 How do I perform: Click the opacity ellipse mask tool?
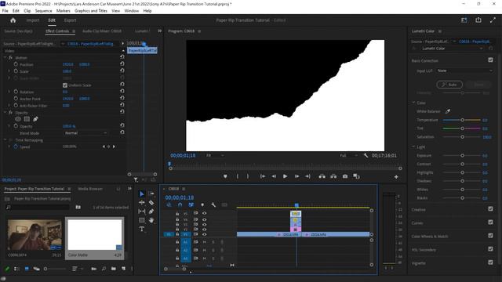[18, 119]
